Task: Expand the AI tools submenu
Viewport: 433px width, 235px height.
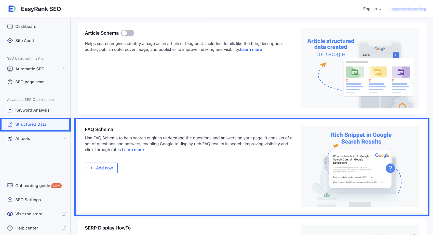Action: (64, 138)
